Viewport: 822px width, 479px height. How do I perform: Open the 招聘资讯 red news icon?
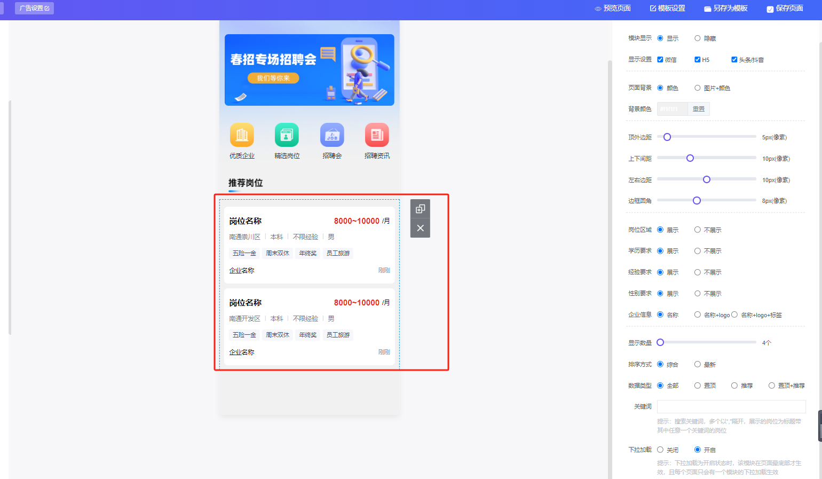377,135
